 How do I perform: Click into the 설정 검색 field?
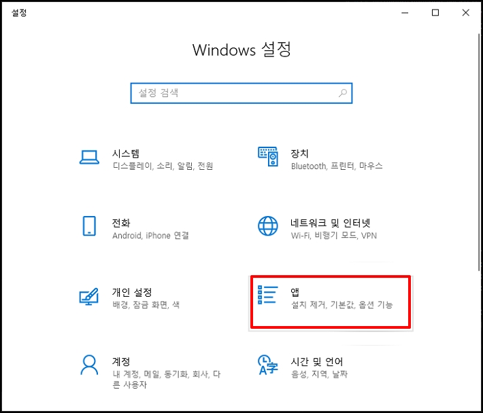point(241,93)
